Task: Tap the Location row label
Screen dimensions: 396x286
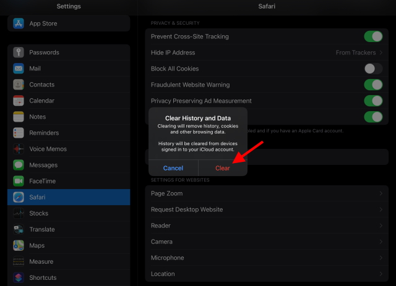Action: (x=163, y=274)
